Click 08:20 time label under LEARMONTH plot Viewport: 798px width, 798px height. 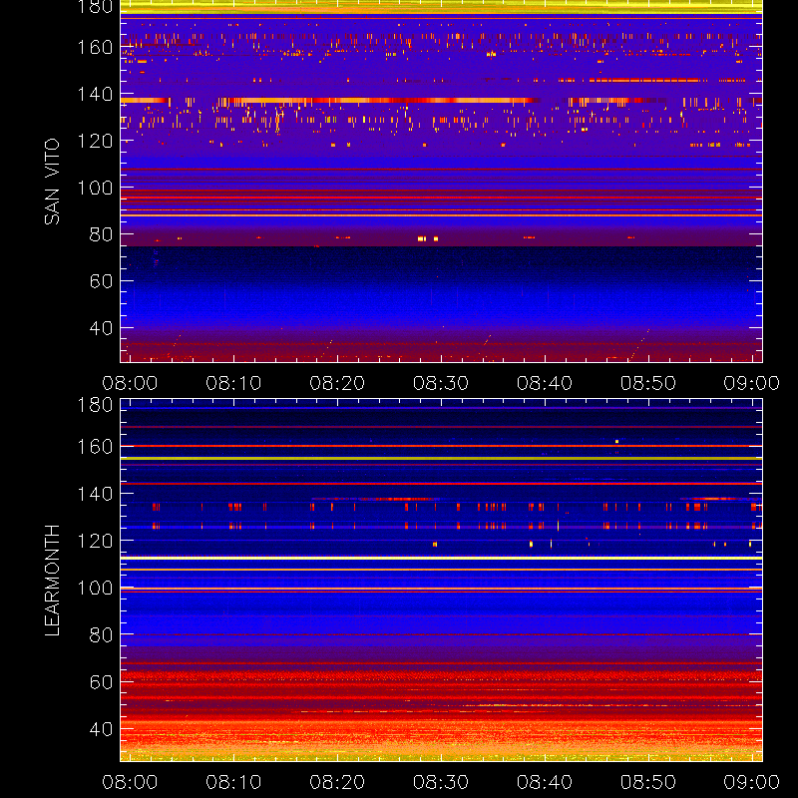[337, 782]
